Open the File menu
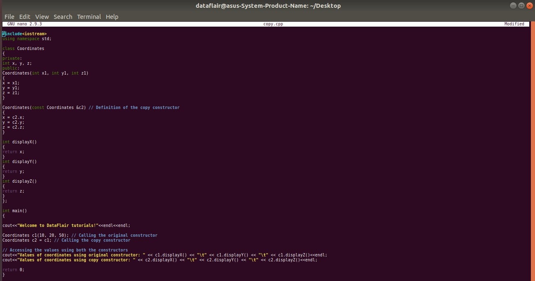Image resolution: width=535 pixels, height=281 pixels. (9, 16)
